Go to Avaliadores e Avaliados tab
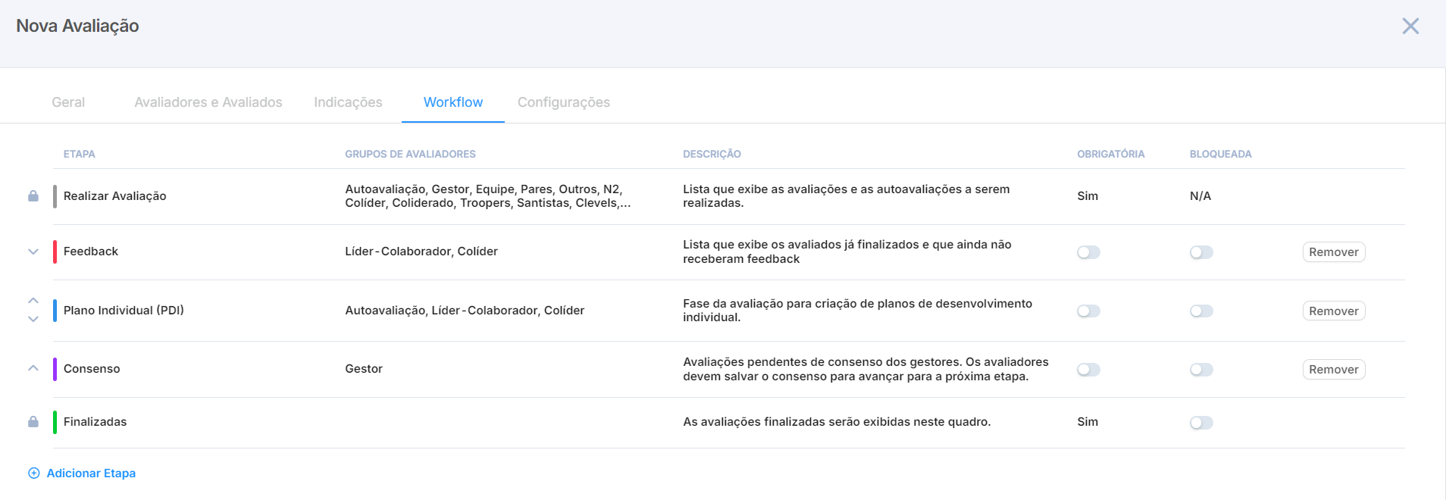 click(208, 102)
